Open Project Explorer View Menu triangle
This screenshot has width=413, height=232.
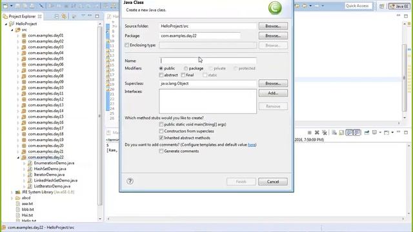[83, 15]
